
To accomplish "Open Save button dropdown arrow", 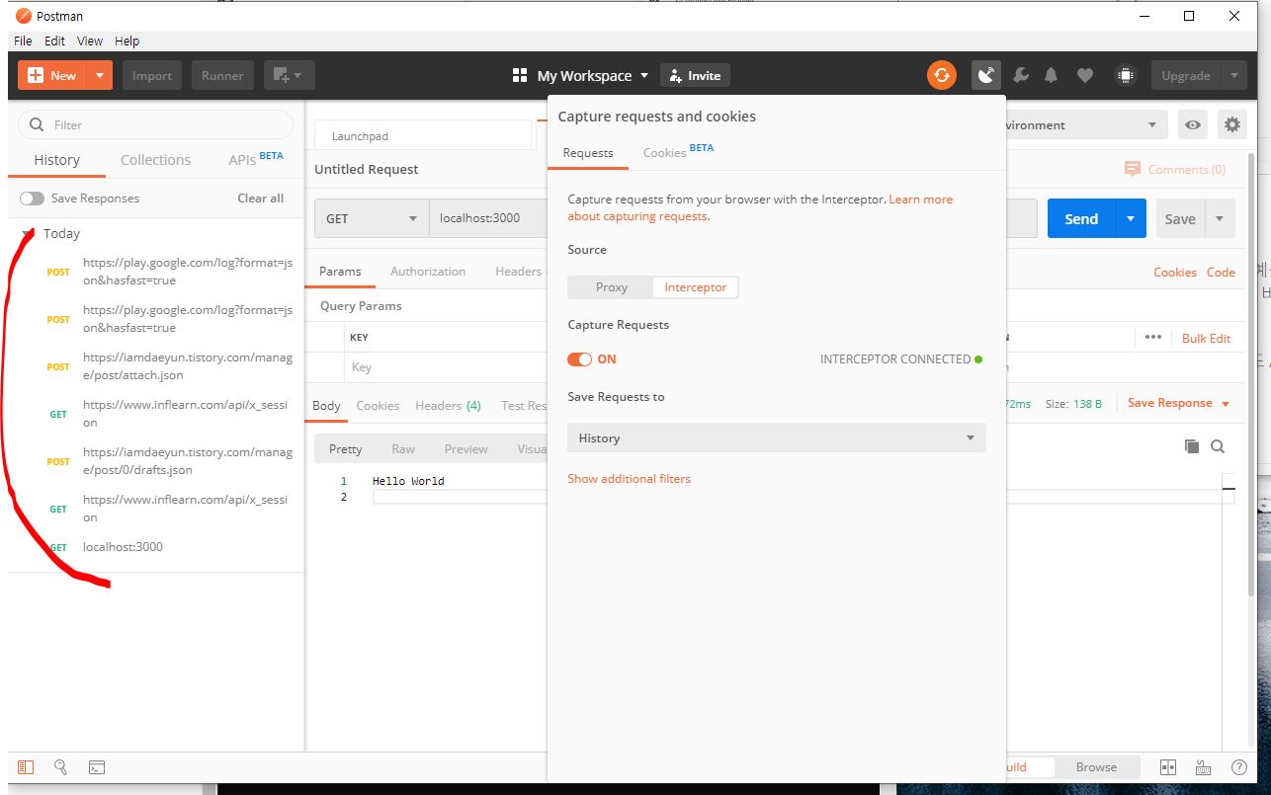I will point(1219,219).
